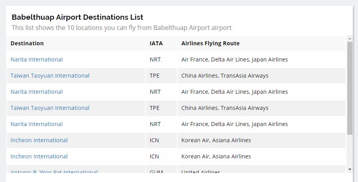Open the topmost Taiwan Taoyuan International link
Viewport: 358px width, 182px height.
[50, 76]
